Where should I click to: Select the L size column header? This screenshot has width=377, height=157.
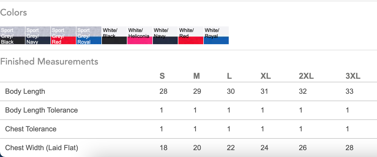coord(229,76)
